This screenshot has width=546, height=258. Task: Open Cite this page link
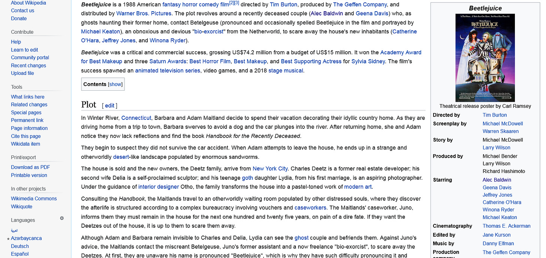(x=26, y=136)
